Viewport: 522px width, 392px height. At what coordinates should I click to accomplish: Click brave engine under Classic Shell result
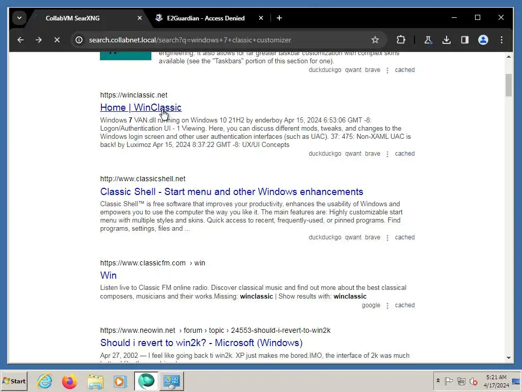[373, 237]
